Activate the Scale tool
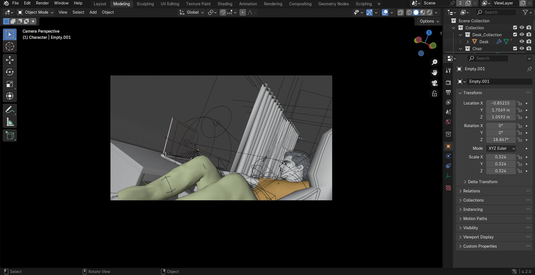 tap(10, 84)
